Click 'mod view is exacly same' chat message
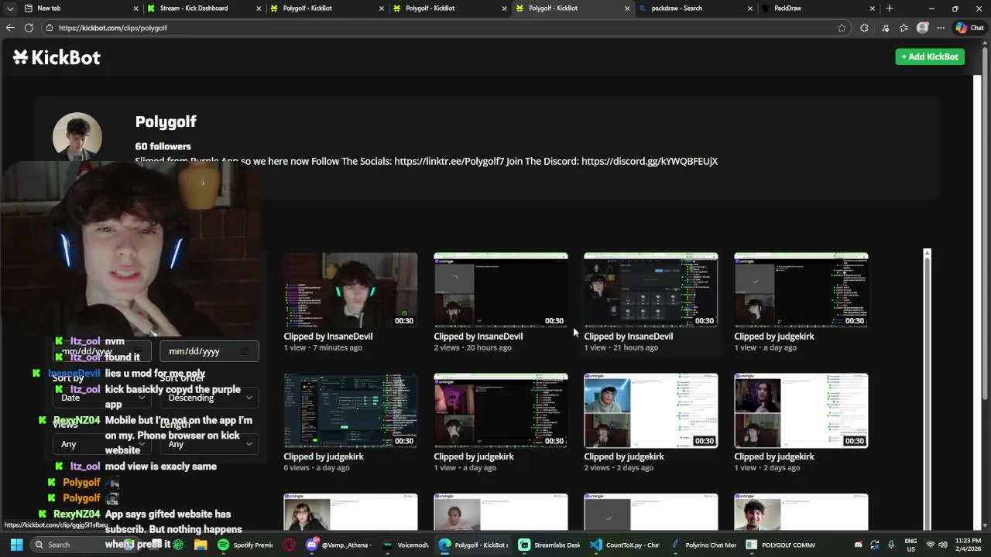991x557 pixels. tap(160, 466)
